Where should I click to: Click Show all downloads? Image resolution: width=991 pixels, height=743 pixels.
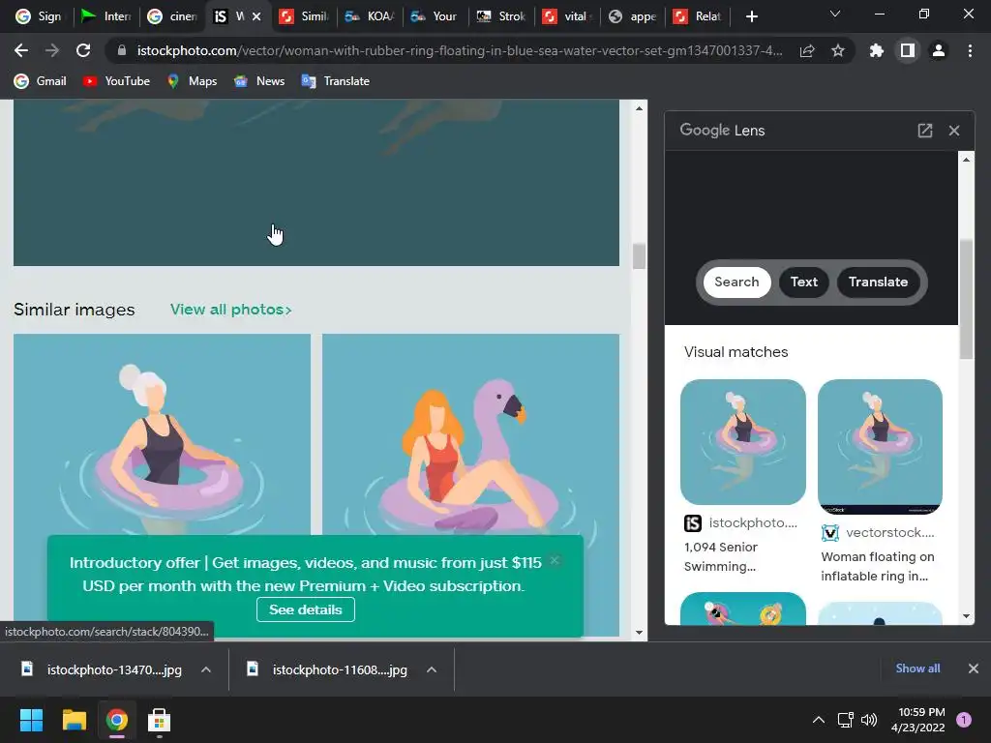click(x=917, y=669)
